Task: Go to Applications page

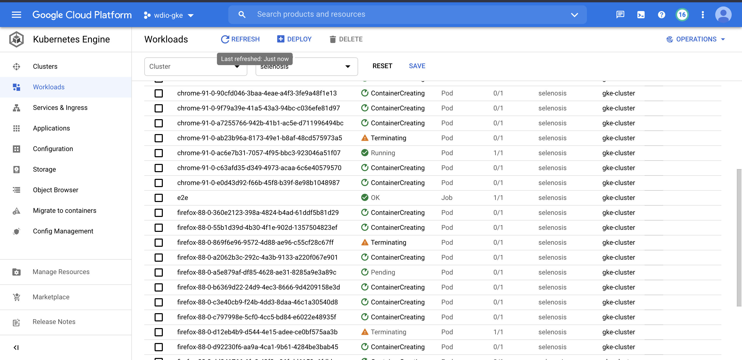Action: click(x=51, y=128)
